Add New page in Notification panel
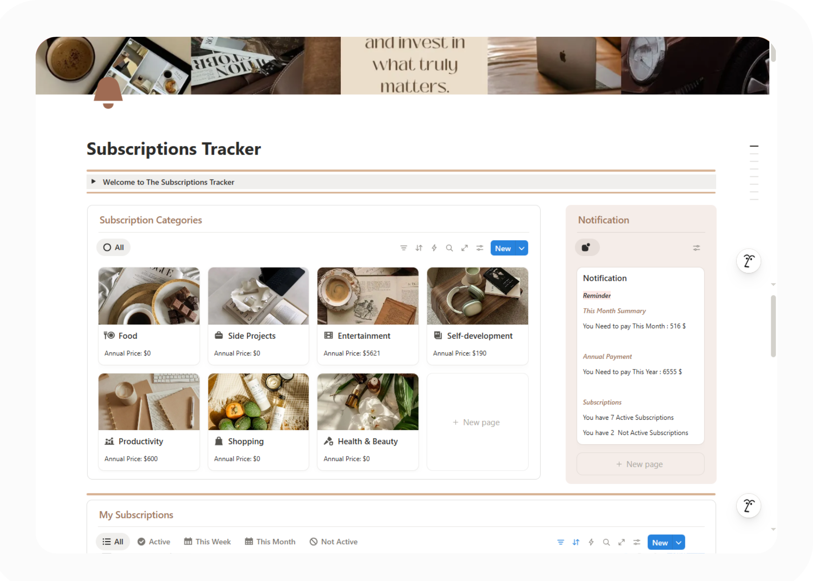The width and height of the screenshot is (813, 581). (x=640, y=464)
